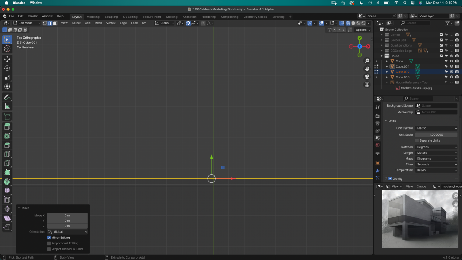
Task: Click the camera view icon in viewport
Action: 367,77
